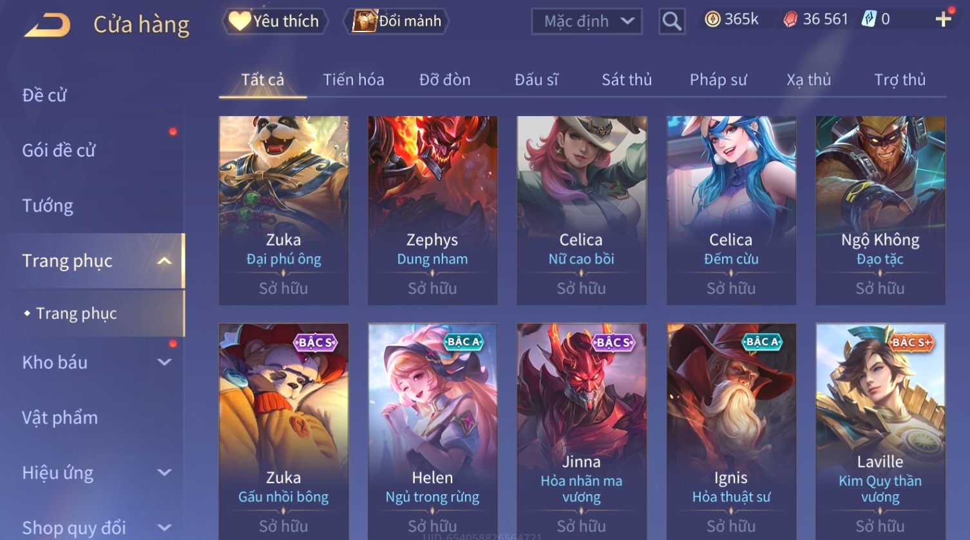Click the gold coin currency icon
Image resolution: width=970 pixels, height=540 pixels.
click(x=712, y=19)
